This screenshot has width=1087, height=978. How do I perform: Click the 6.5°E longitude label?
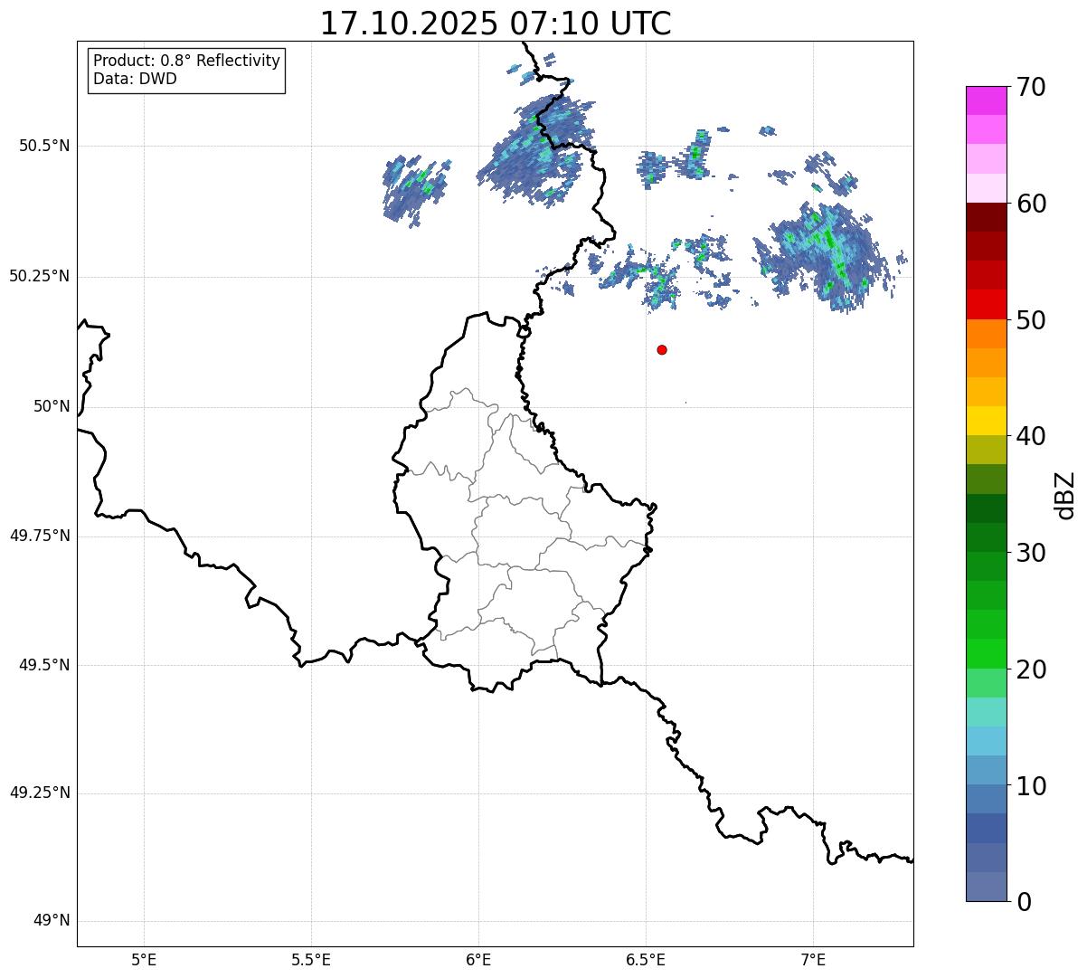click(x=646, y=959)
